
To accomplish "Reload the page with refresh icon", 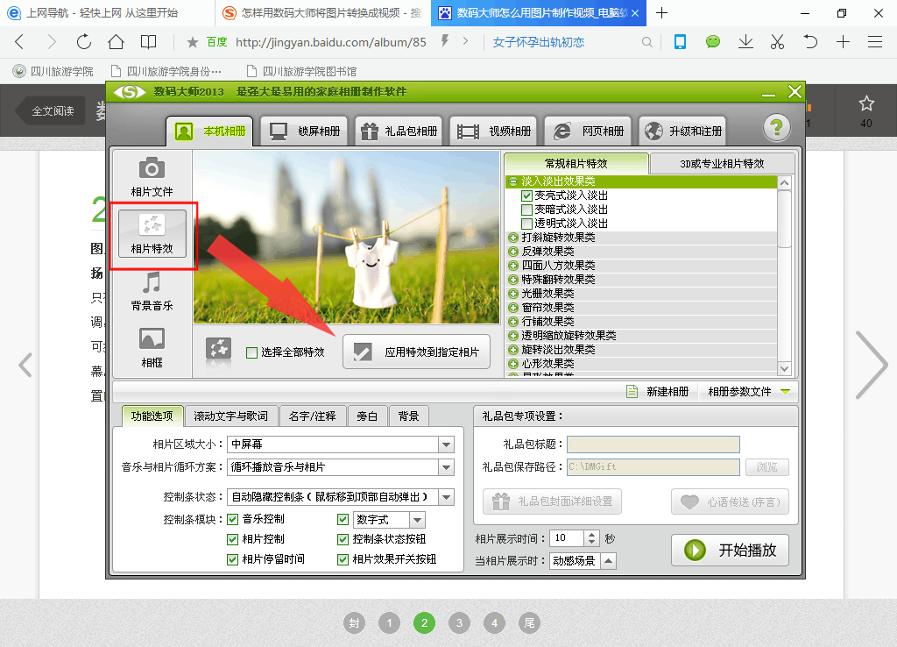I will pyautogui.click(x=84, y=42).
